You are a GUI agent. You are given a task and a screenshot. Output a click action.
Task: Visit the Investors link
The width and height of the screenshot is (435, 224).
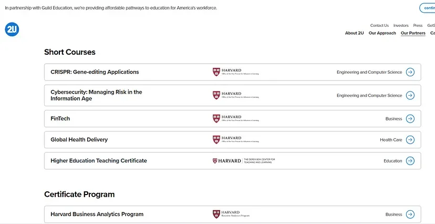(x=401, y=25)
